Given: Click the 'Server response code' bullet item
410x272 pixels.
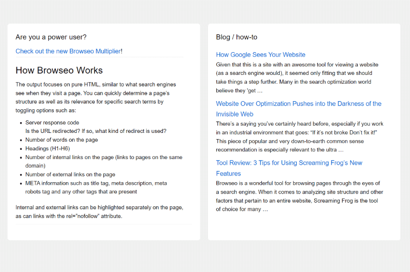Looking at the screenshot, I should (x=52, y=123).
